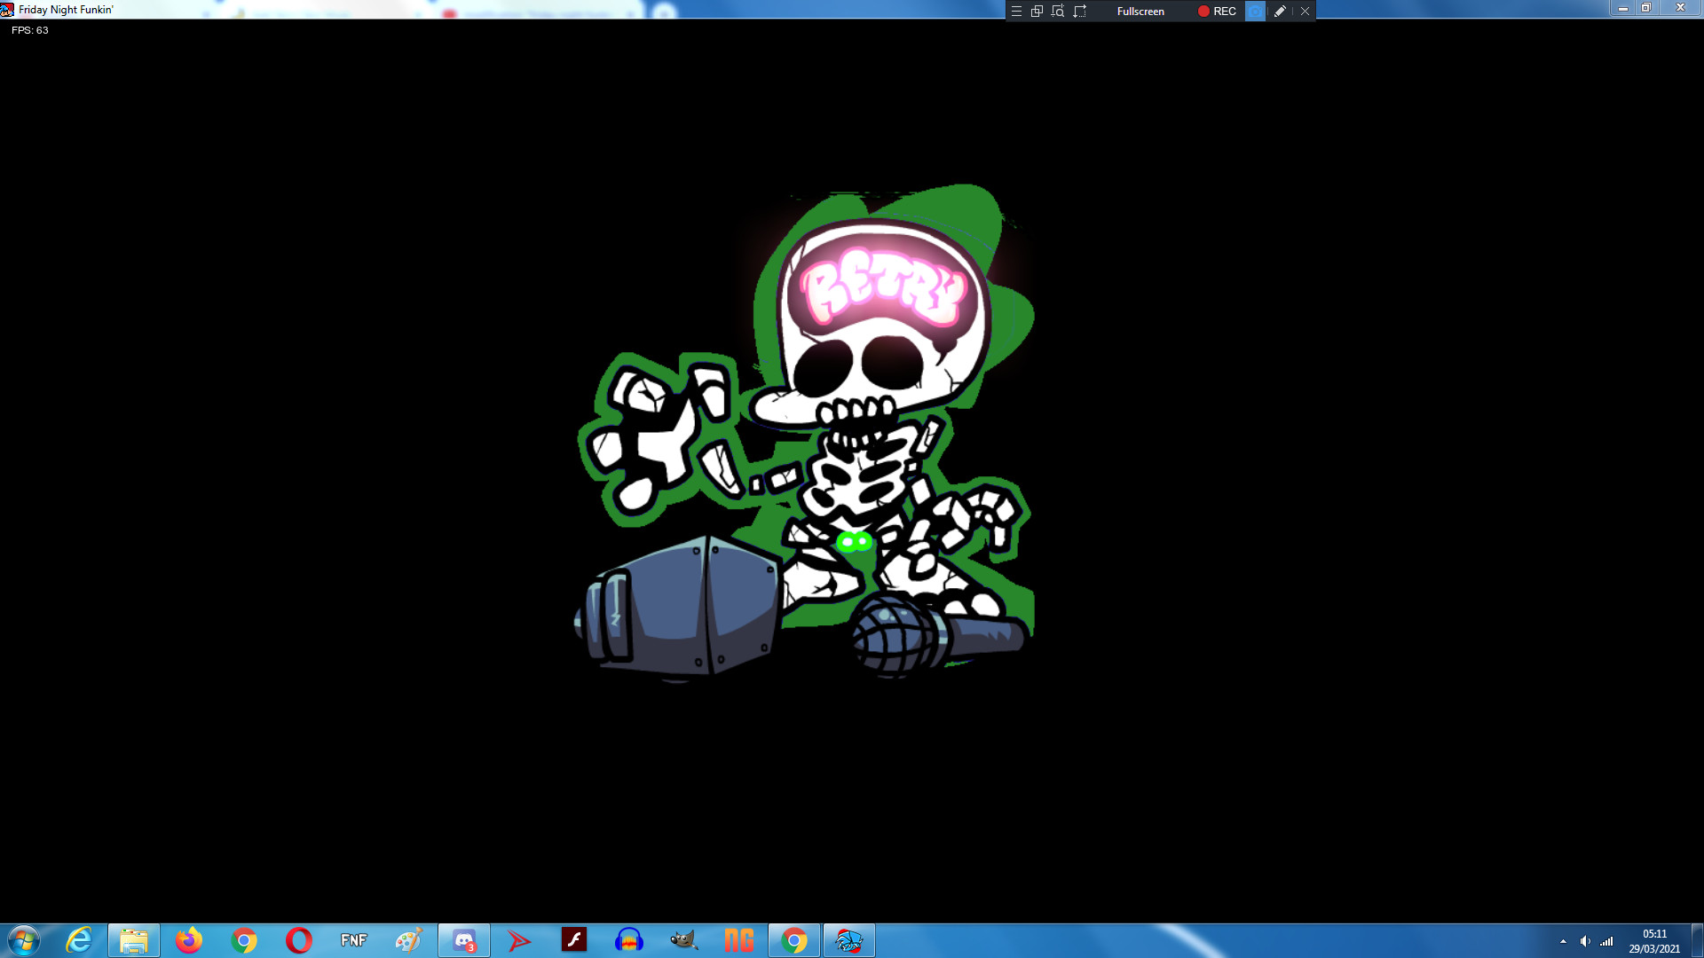Screen dimensions: 1704x958
Task: Click the resize recording region icon
Action: click(x=1079, y=11)
